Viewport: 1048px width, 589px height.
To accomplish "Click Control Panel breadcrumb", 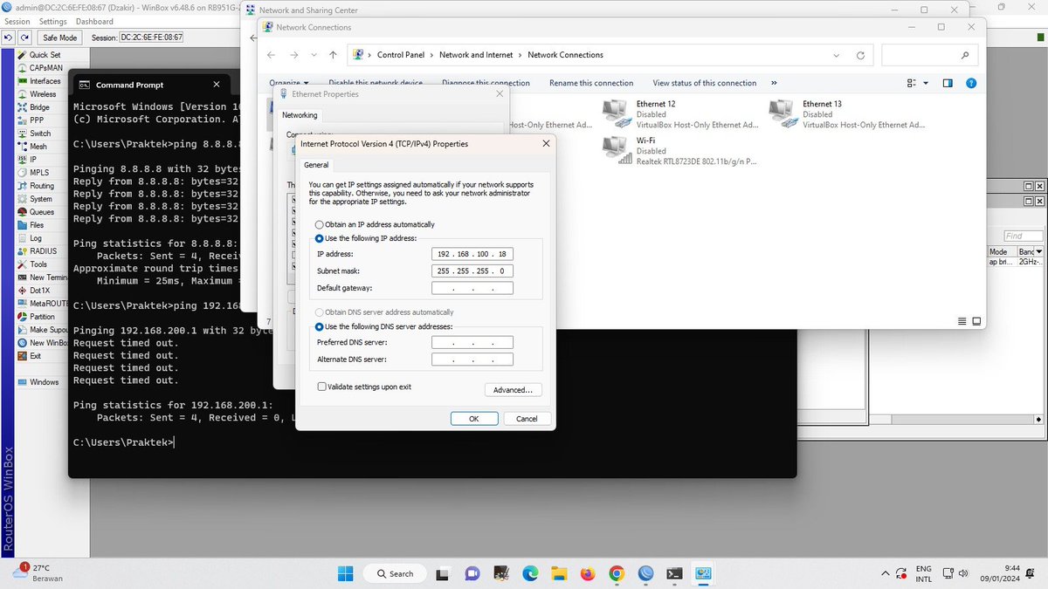I will click(401, 55).
